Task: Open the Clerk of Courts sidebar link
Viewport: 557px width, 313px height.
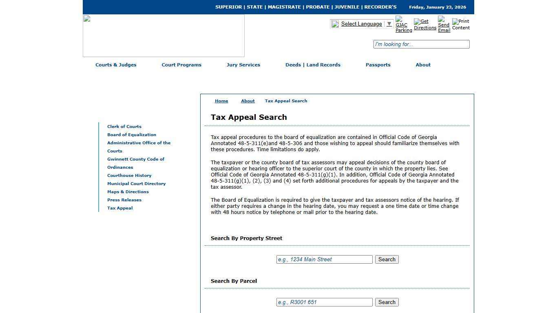Action: click(124, 126)
